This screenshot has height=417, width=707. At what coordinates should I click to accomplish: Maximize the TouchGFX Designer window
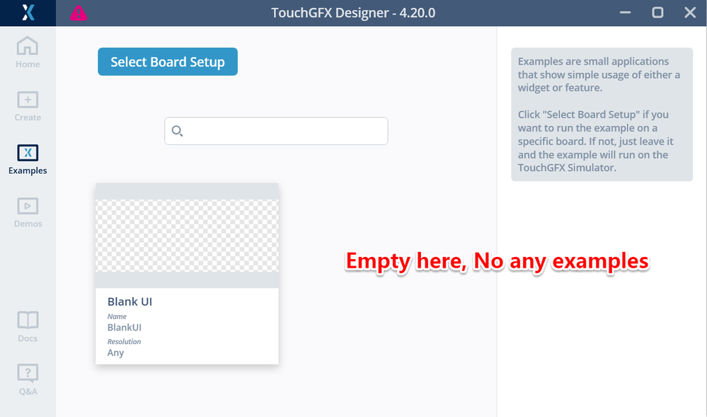pyautogui.click(x=658, y=13)
